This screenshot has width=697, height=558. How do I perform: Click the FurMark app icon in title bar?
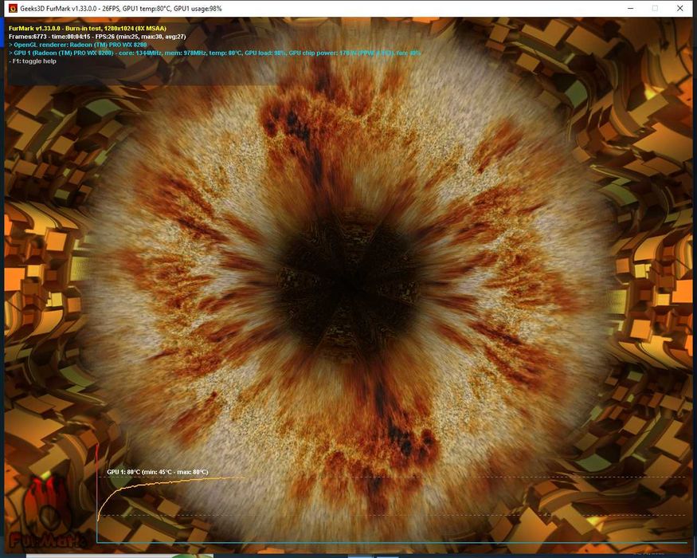tap(13, 9)
